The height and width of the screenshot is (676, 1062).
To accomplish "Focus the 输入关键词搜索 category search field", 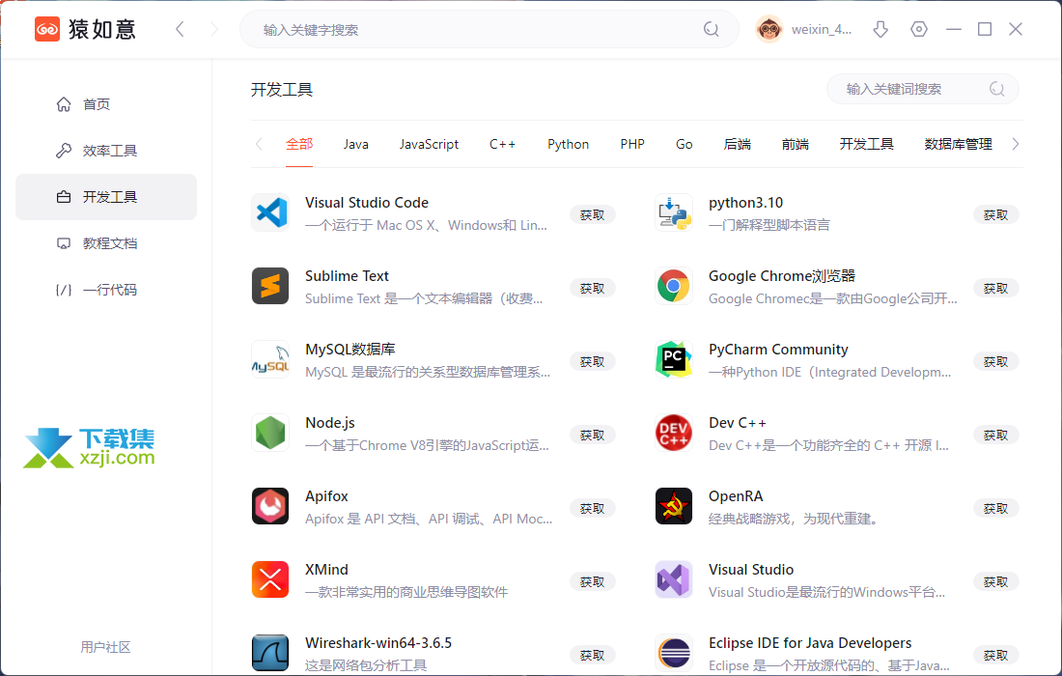I will click(x=922, y=89).
